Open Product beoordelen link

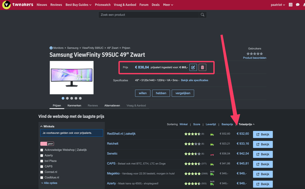click(x=255, y=58)
